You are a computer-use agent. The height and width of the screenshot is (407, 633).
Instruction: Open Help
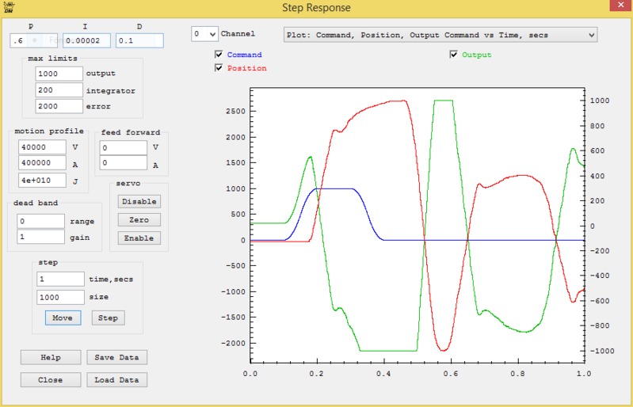coord(51,357)
